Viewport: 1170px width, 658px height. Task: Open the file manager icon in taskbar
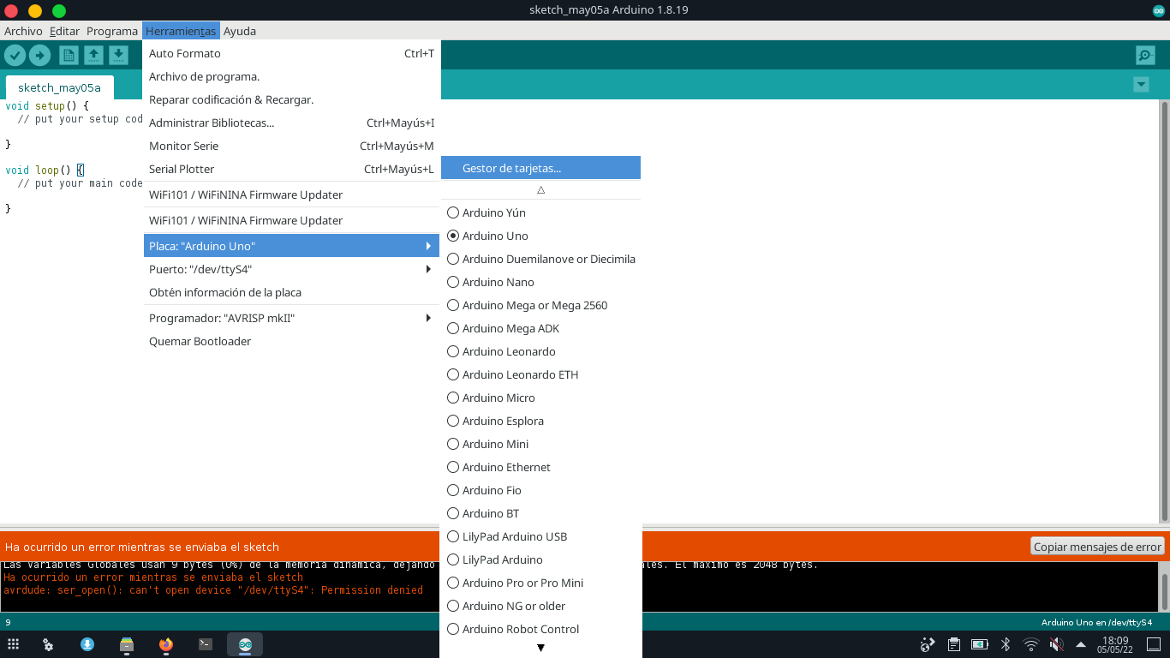point(127,644)
